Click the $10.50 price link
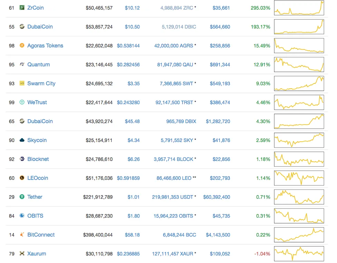Viewport: 337px width, 263px height. (x=132, y=27)
